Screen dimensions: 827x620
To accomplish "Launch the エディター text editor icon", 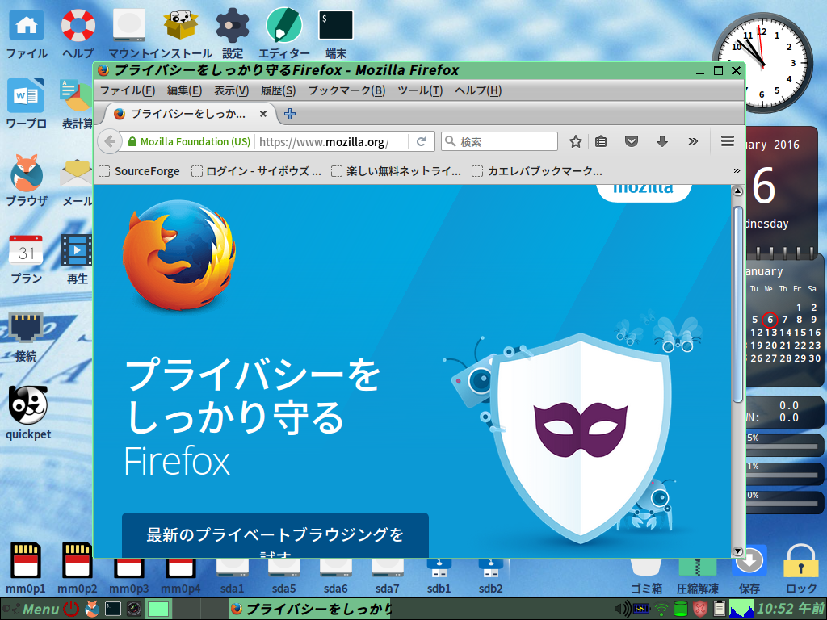I will pos(283,25).
